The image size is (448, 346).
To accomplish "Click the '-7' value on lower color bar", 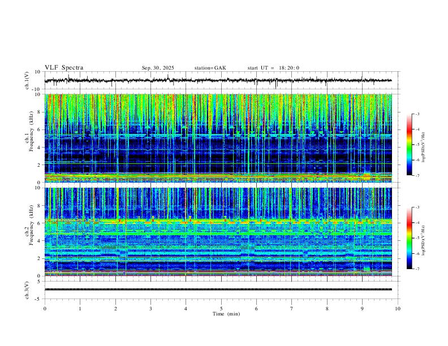I will pyautogui.click(x=417, y=269).
